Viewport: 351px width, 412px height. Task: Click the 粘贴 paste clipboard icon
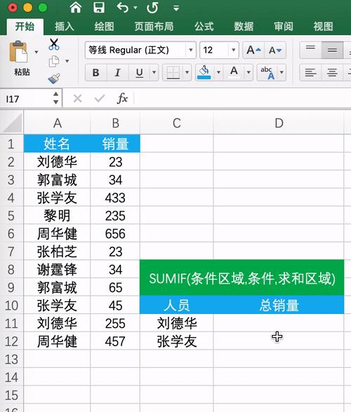click(x=18, y=52)
